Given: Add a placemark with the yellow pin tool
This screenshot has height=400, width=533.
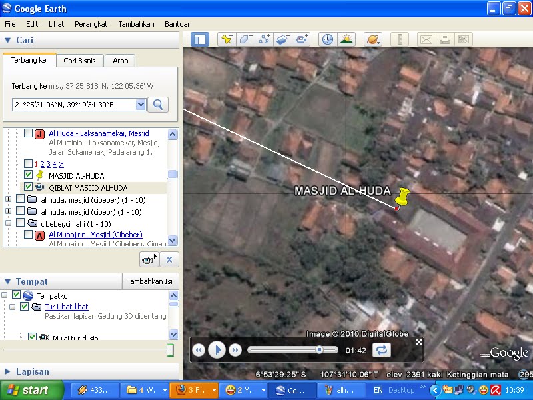Looking at the screenshot, I should 227,39.
